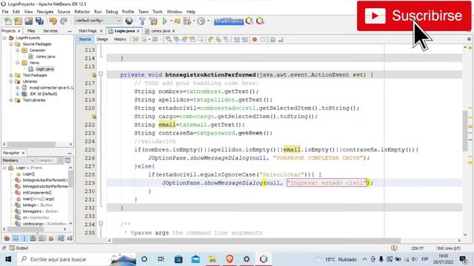Click the Undo toolbar icon

[53, 21]
